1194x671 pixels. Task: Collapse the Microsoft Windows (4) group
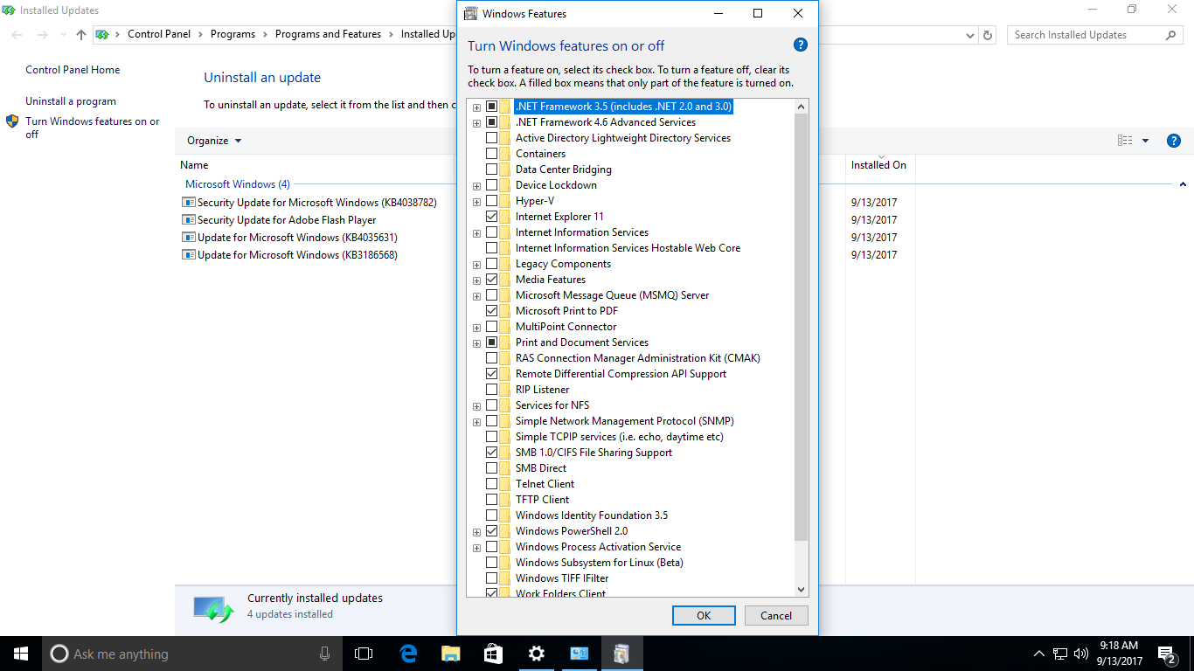pos(1183,184)
